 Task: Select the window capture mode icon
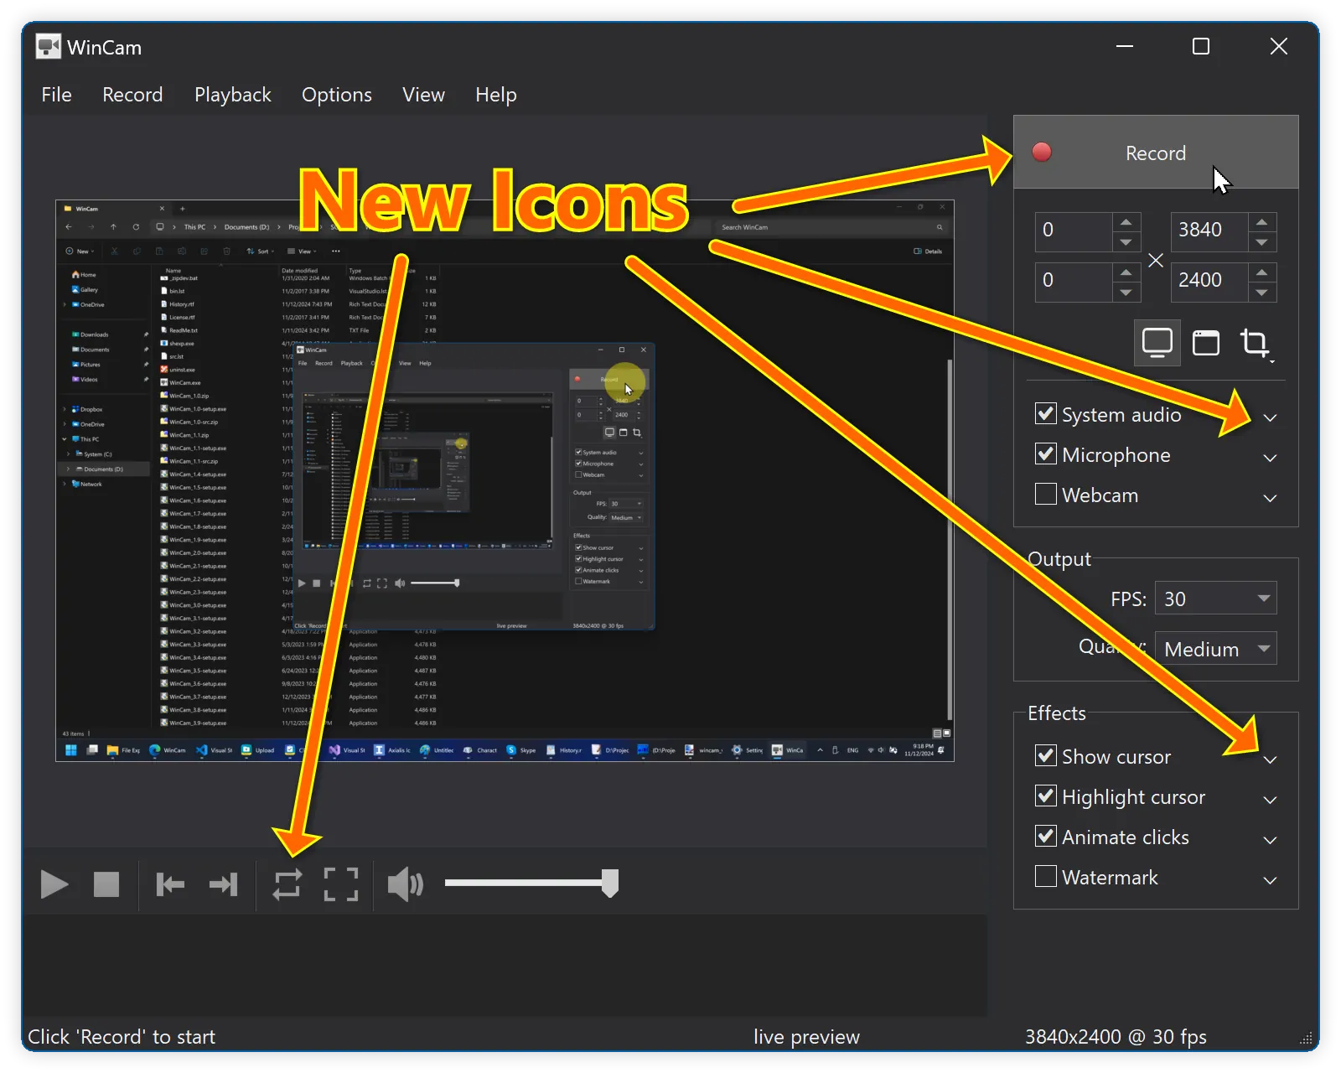(1206, 343)
